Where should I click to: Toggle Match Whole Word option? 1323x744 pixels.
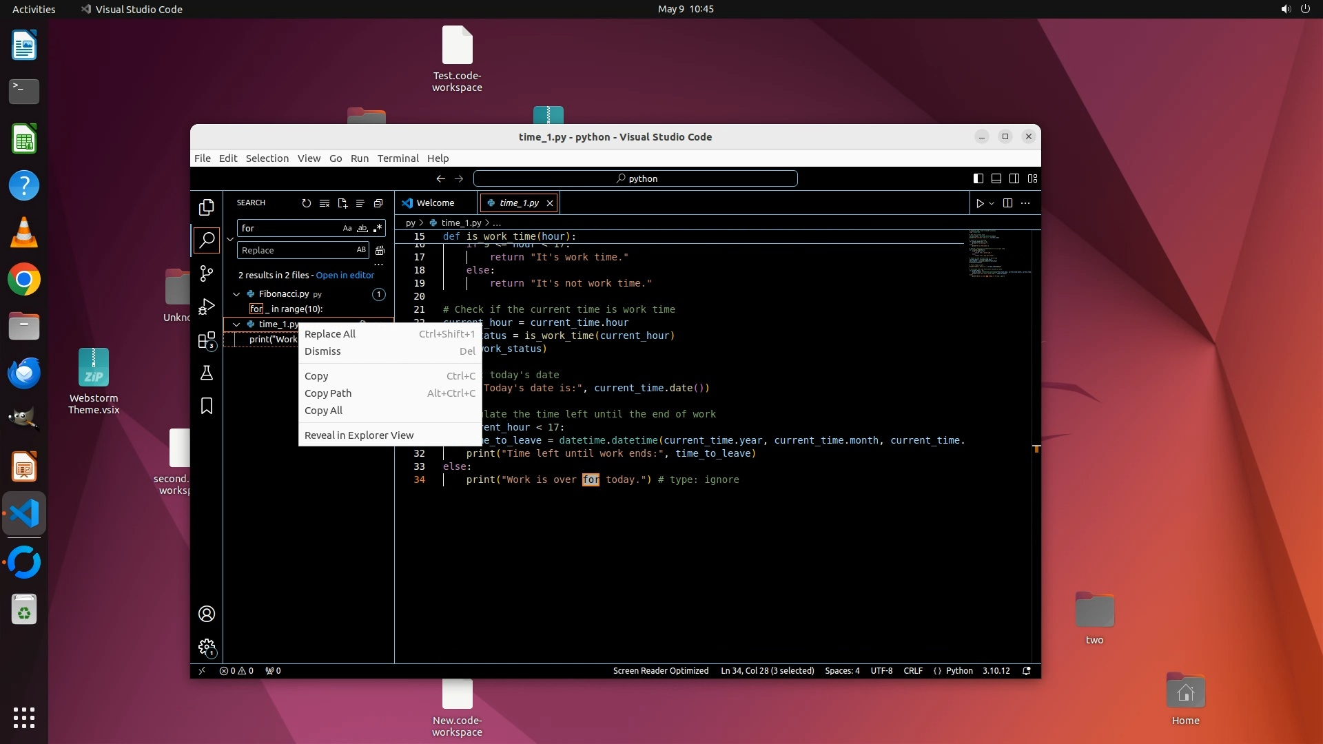tap(362, 228)
